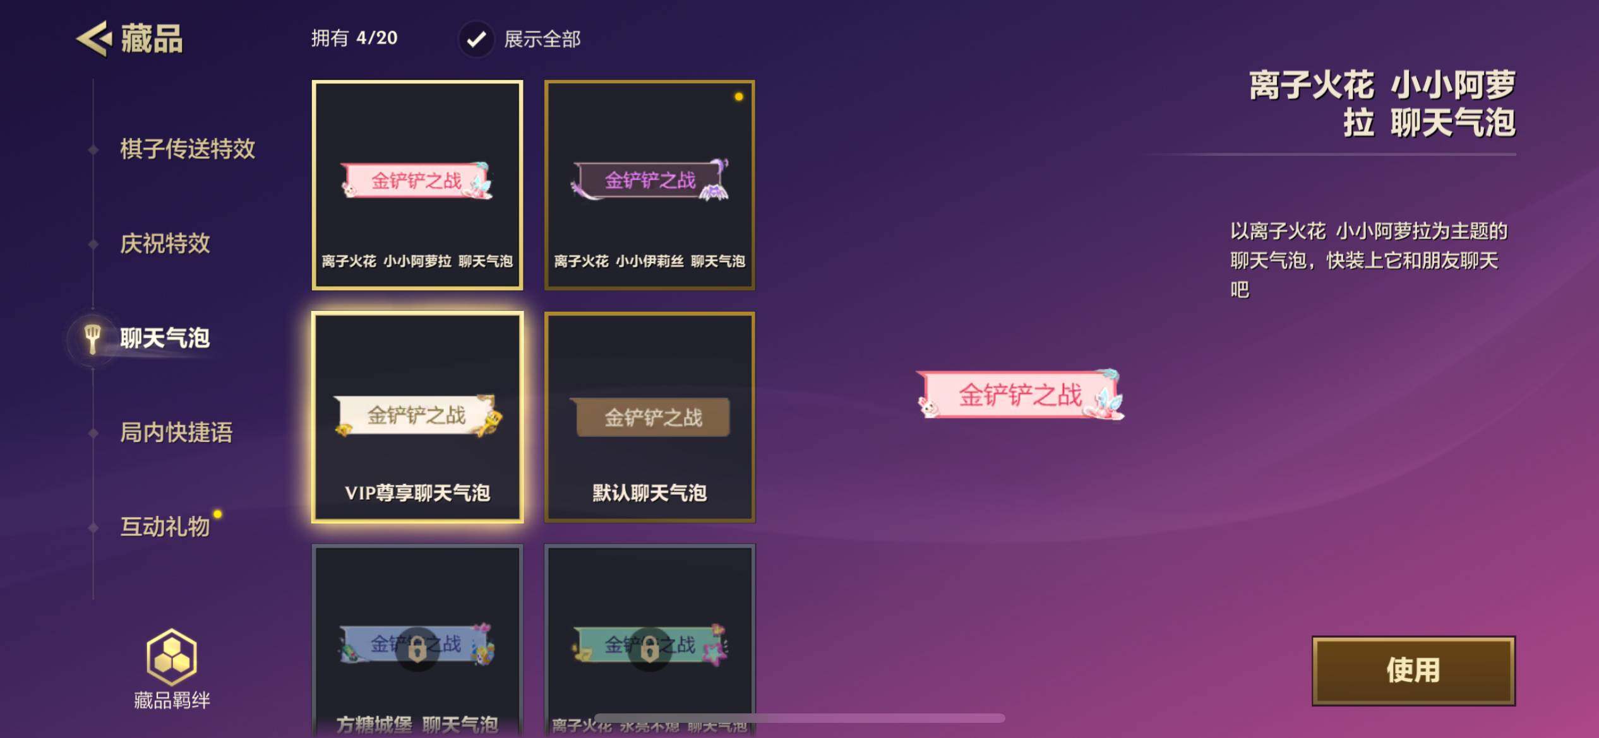Tap the lock icon on 方糖城堡 bubble

[x=417, y=650]
